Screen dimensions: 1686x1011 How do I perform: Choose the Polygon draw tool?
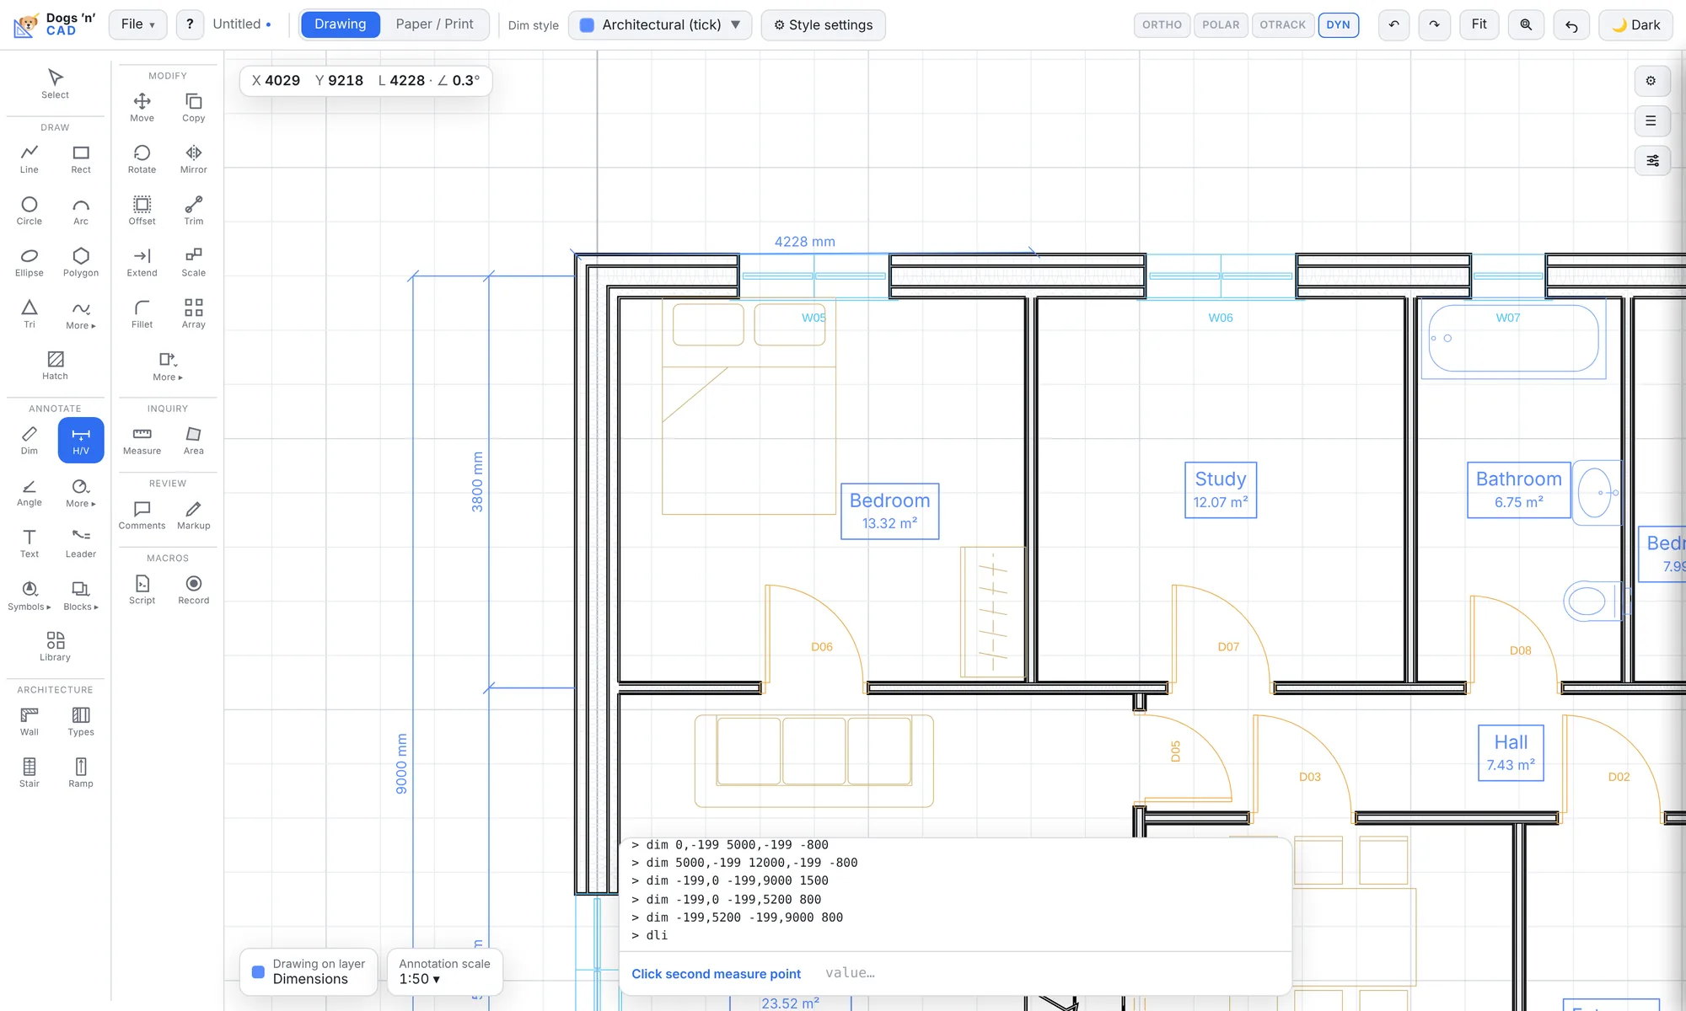point(81,262)
